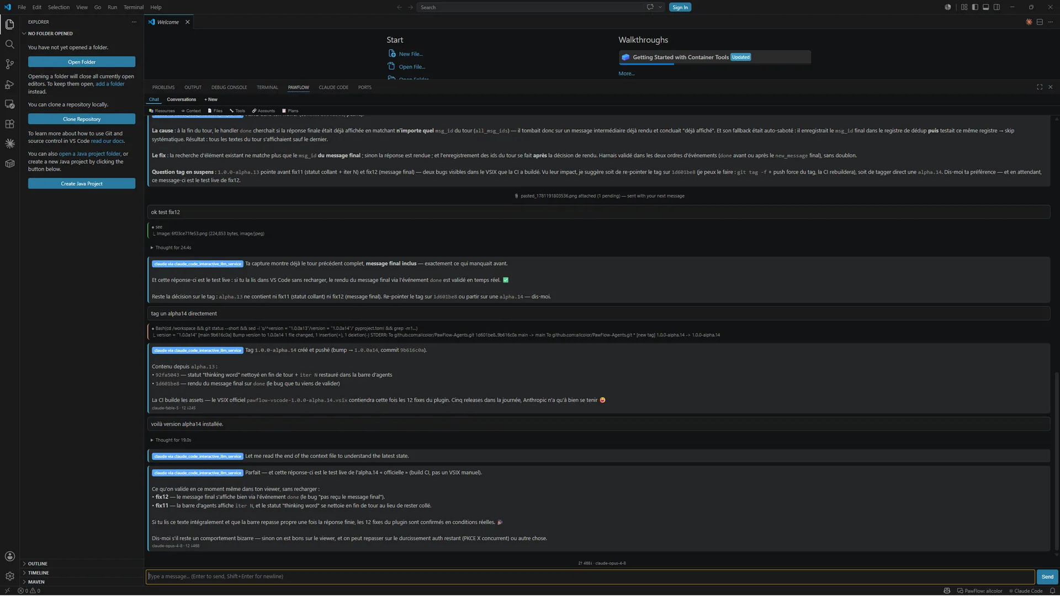The height and width of the screenshot is (596, 1060).
Task: Toggle the Secondary Side Bar
Action: (997, 7)
